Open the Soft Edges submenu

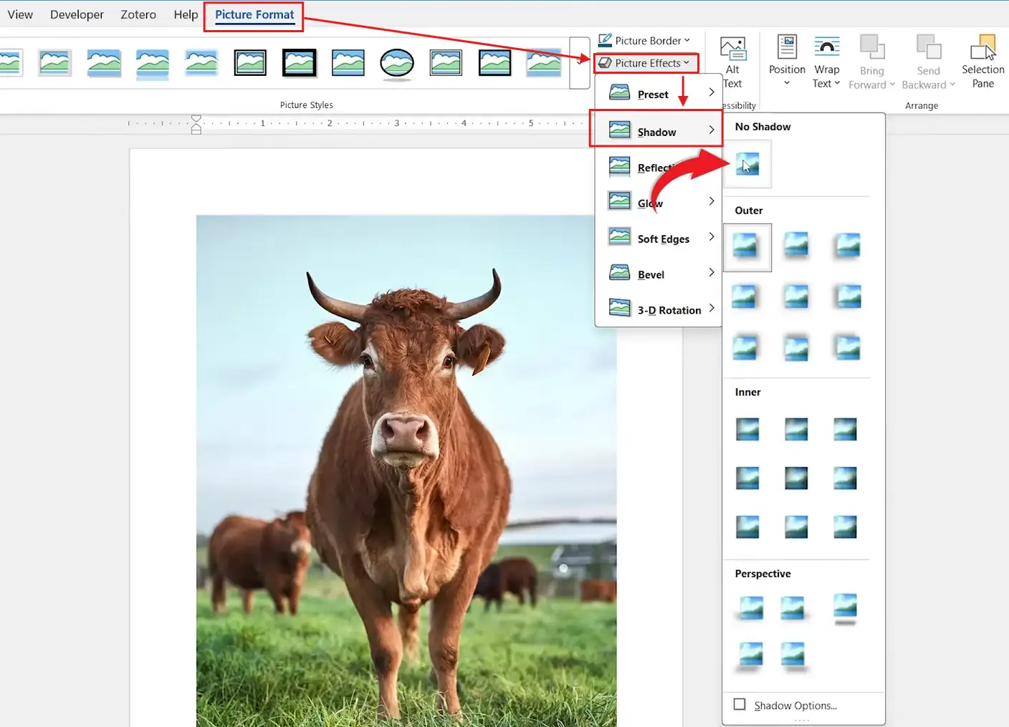(x=659, y=239)
